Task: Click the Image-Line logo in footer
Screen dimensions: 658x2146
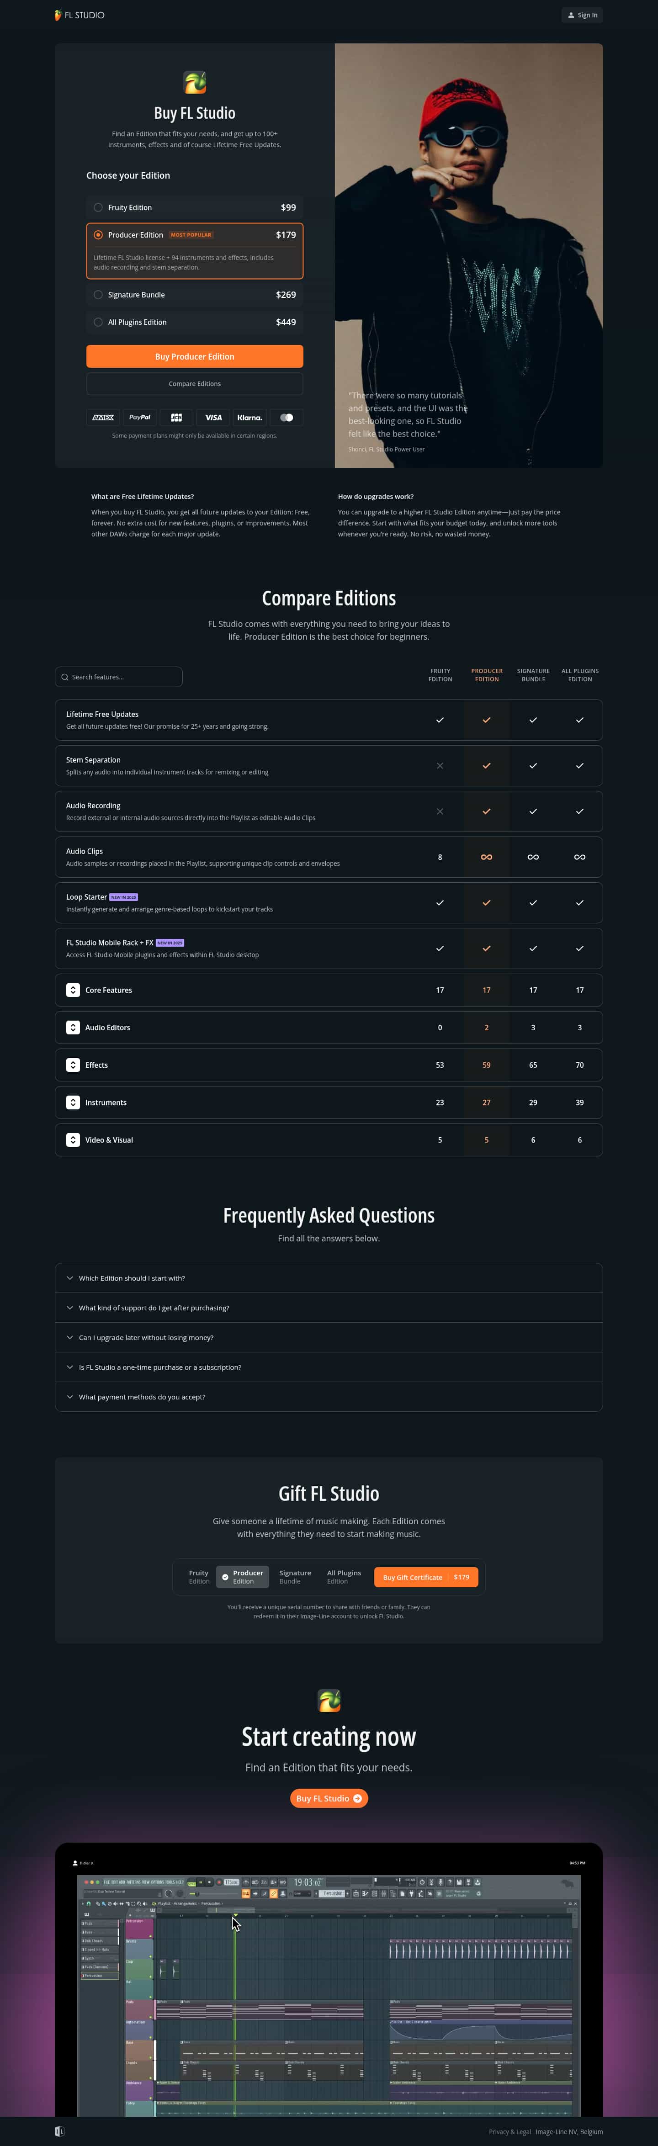Action: click(59, 2131)
